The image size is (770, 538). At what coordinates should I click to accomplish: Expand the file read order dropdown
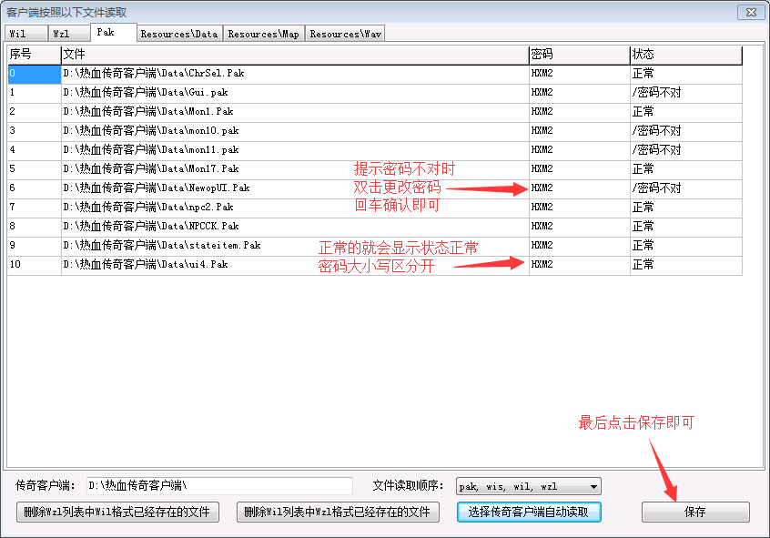click(594, 486)
